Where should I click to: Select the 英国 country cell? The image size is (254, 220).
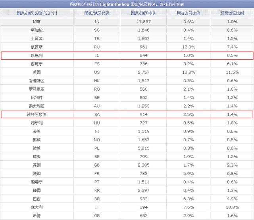click(x=37, y=165)
